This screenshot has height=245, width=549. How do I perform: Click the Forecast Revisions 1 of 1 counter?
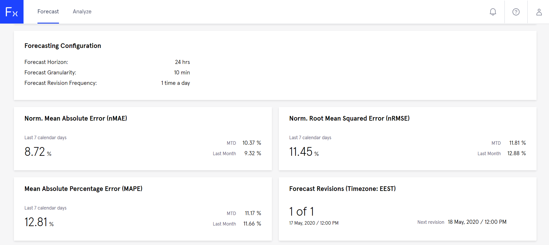(302, 211)
